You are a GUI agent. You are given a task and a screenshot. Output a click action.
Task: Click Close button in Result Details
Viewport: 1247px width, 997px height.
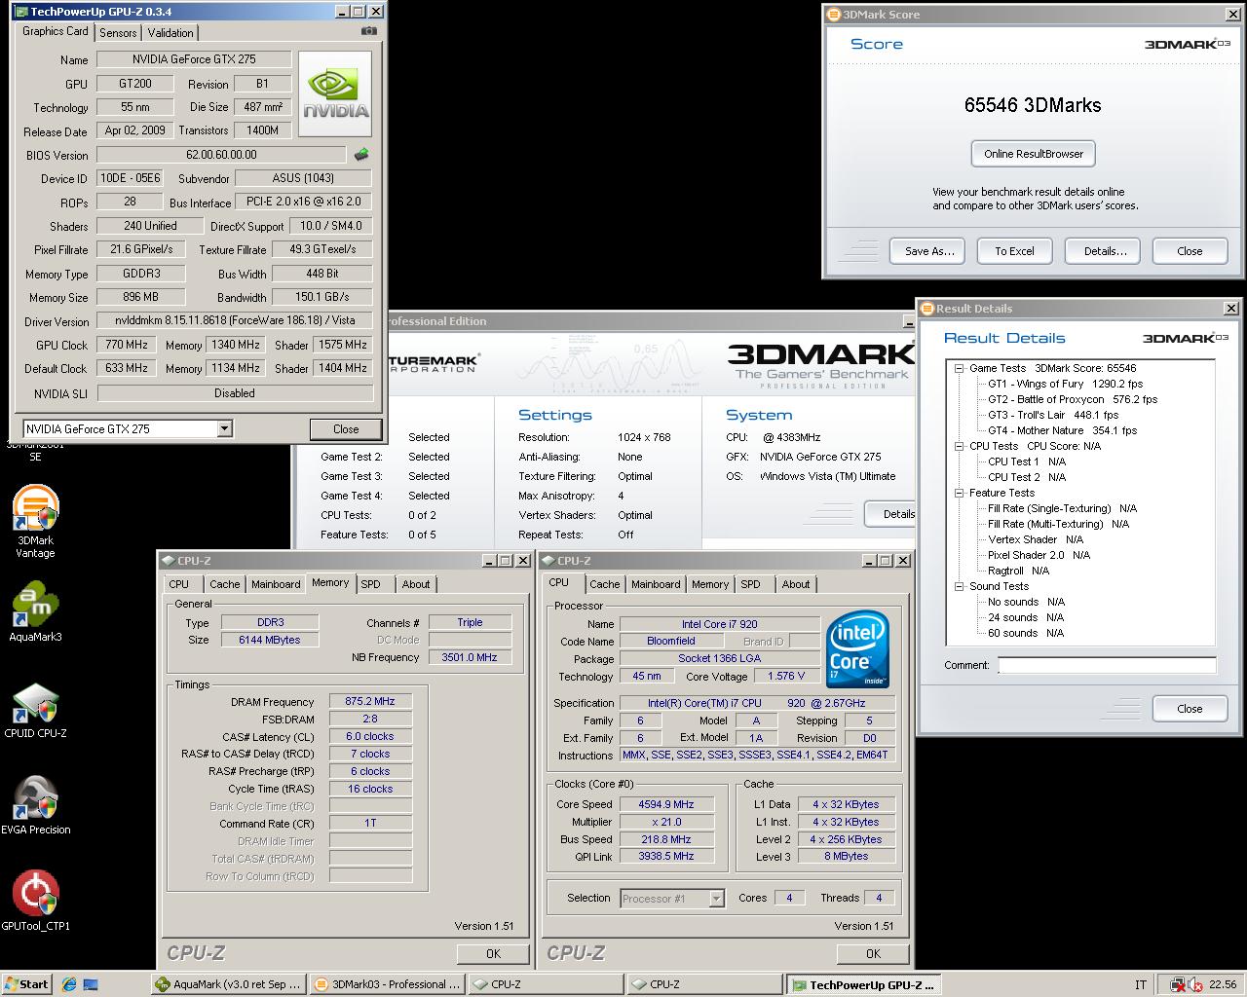tap(1190, 709)
